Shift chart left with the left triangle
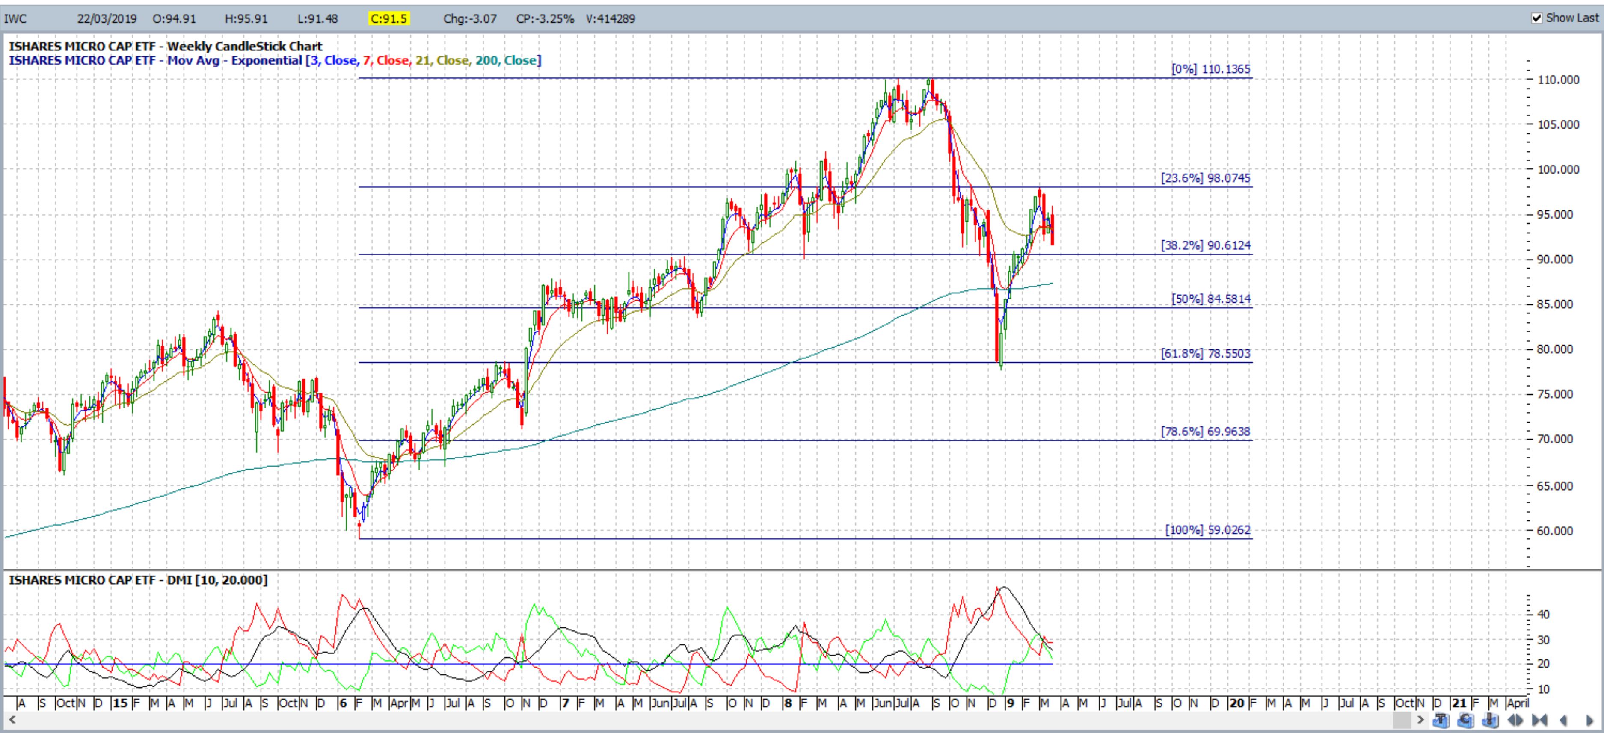This screenshot has height=733, width=1604. (x=1563, y=721)
